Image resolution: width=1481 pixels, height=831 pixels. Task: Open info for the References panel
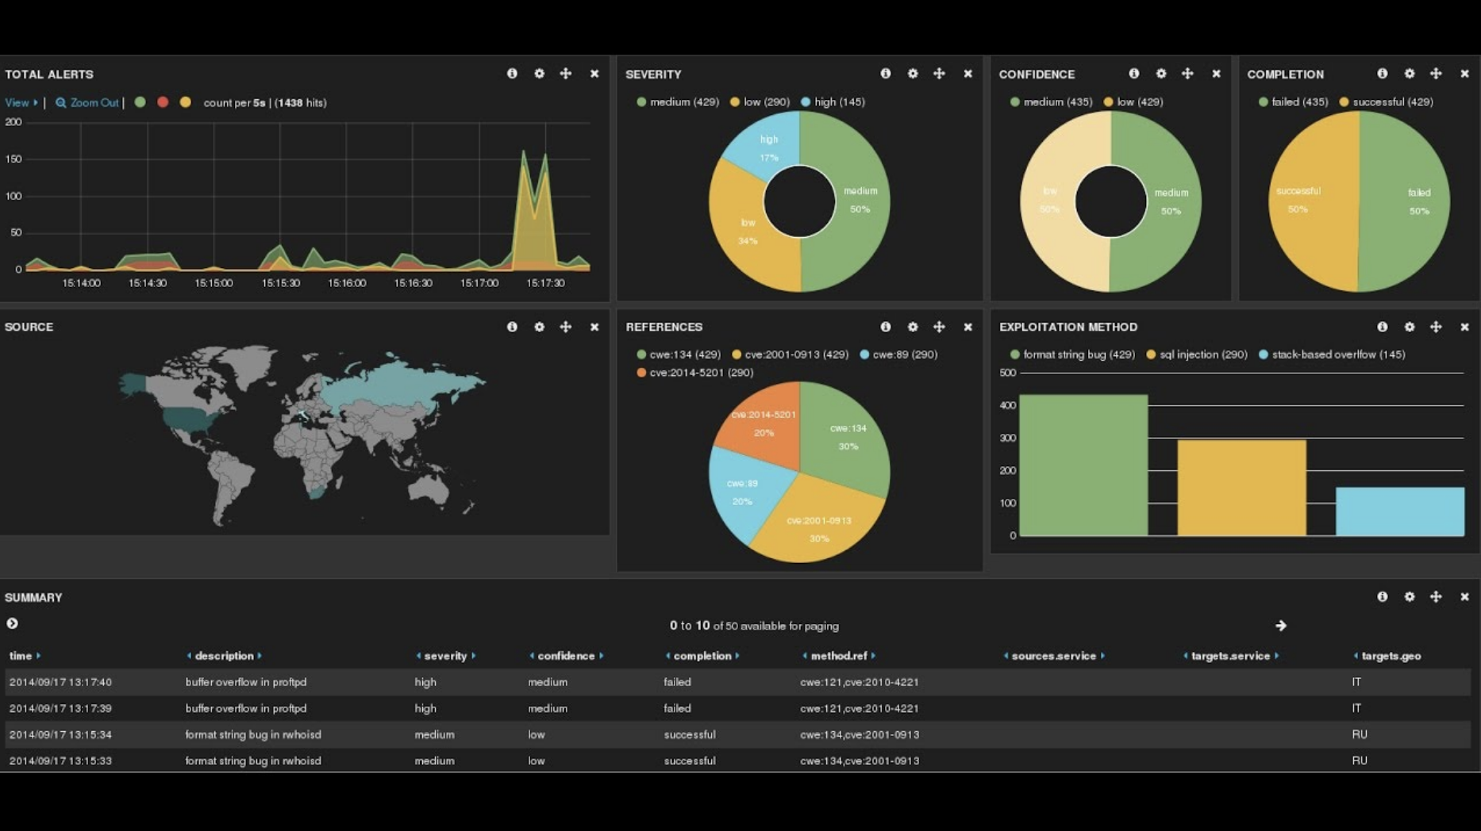pyautogui.click(x=885, y=327)
